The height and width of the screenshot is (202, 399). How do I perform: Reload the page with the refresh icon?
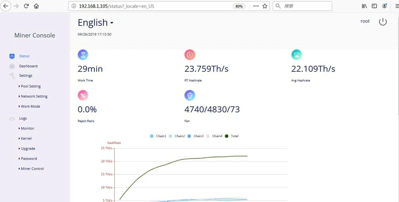(26, 6)
